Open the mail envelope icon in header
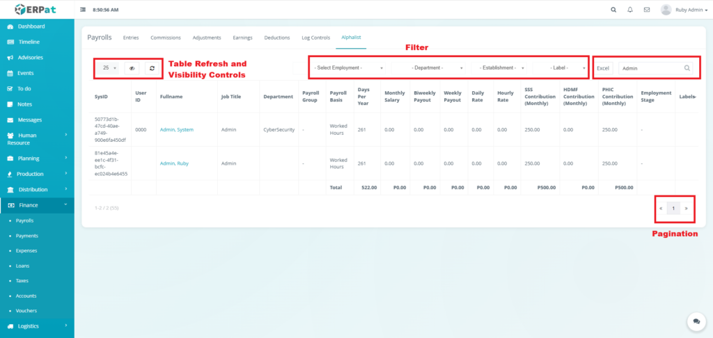Screen dimensions: 713x338 (647, 10)
